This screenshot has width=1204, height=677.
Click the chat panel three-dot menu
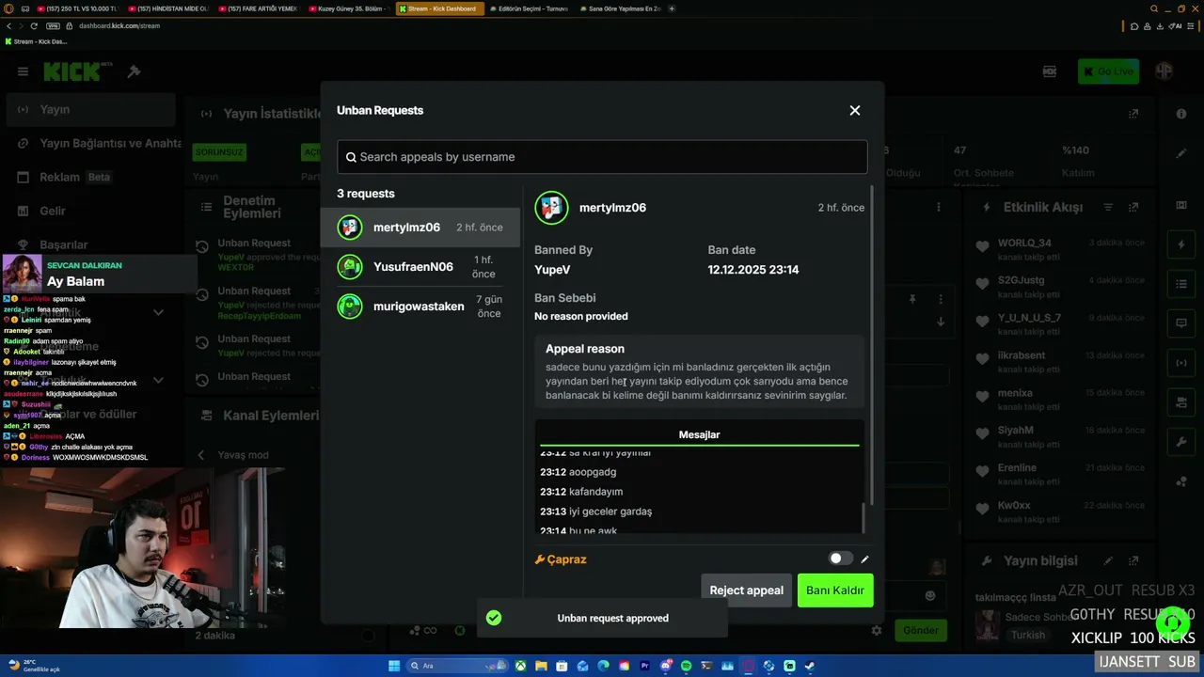coord(938,207)
